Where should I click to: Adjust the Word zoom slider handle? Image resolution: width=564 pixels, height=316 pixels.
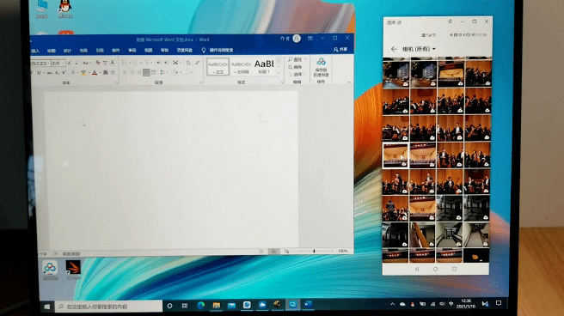tap(314, 251)
